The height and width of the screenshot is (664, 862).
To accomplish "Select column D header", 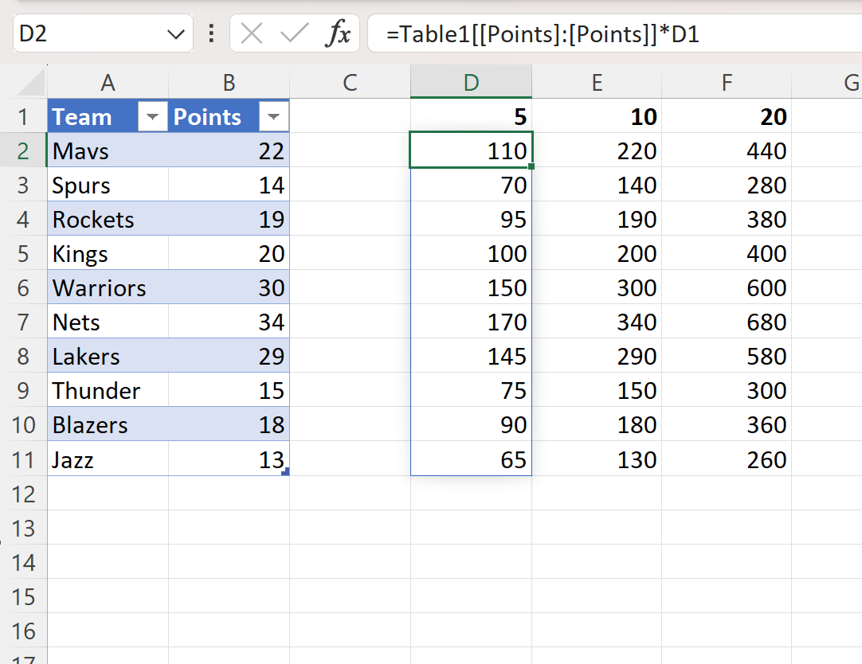I will 471,82.
